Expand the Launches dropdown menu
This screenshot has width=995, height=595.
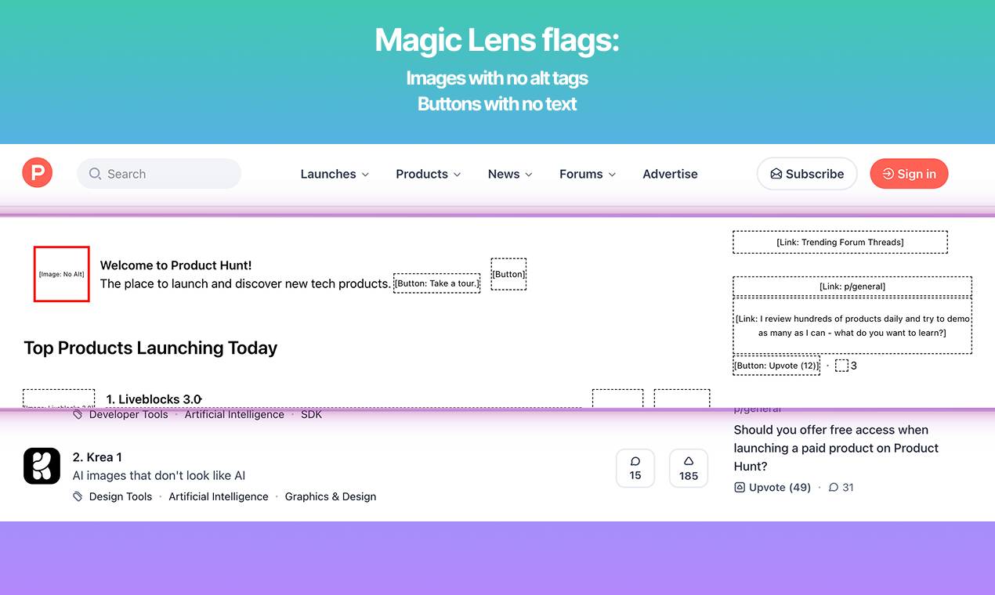[x=335, y=174]
